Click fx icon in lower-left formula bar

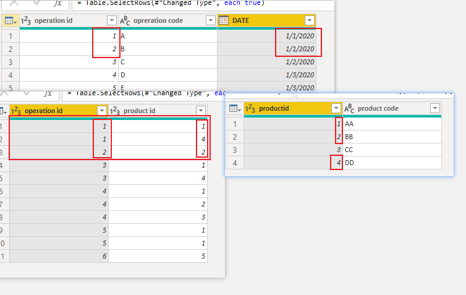click(48, 94)
